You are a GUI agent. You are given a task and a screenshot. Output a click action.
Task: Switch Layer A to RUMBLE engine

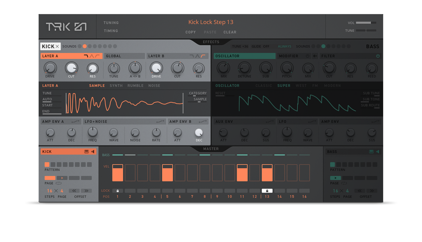point(135,86)
